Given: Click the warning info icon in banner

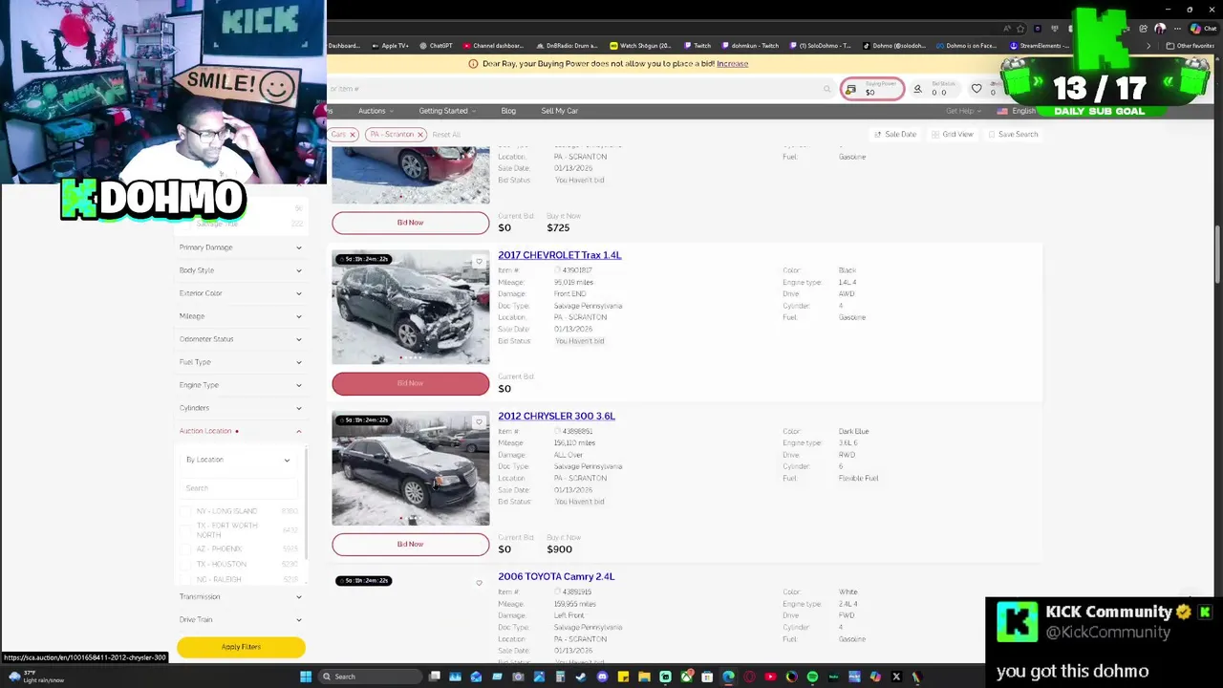Looking at the screenshot, I should point(473,64).
